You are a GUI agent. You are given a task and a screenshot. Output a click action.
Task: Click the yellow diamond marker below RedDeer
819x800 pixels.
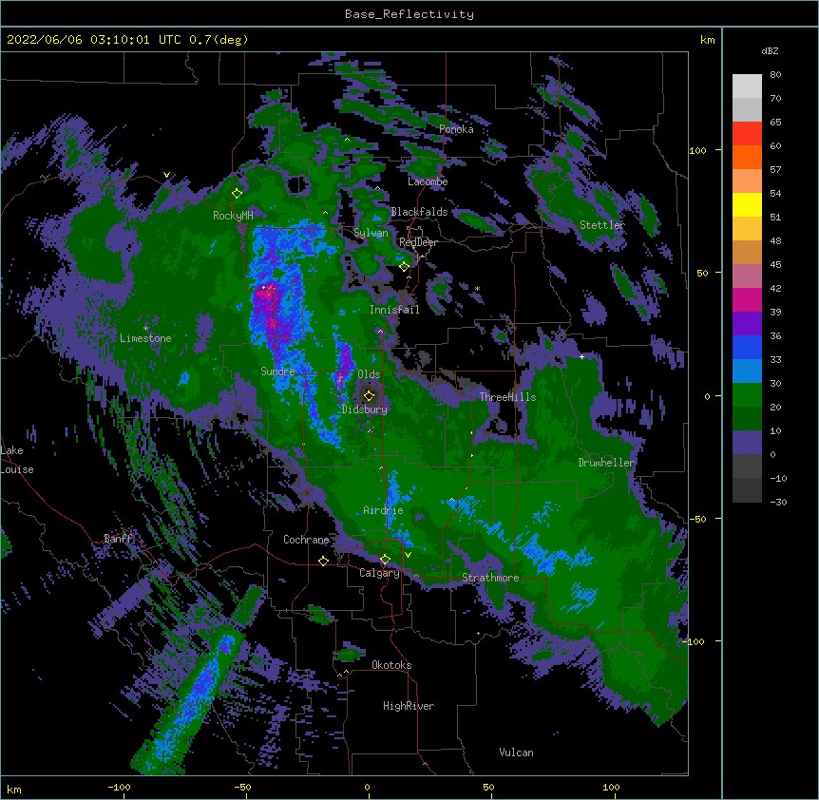(x=405, y=266)
